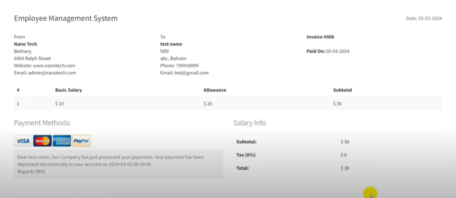
Task: Click the payment processed message box
Action: click(x=118, y=164)
